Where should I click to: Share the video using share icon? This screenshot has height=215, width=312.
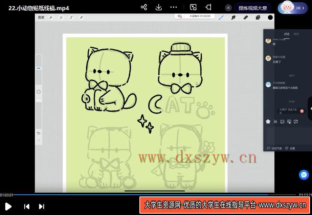pos(144,7)
